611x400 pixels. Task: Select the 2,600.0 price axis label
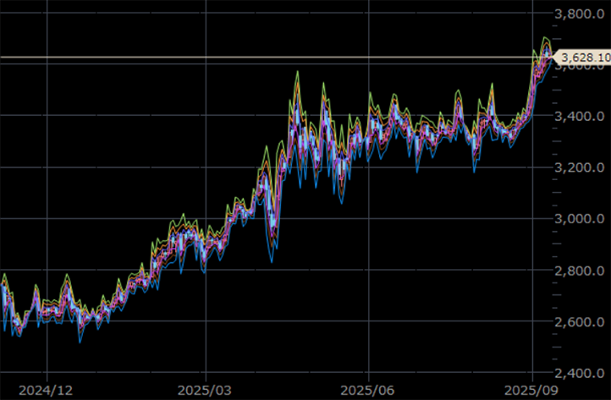pos(579,322)
